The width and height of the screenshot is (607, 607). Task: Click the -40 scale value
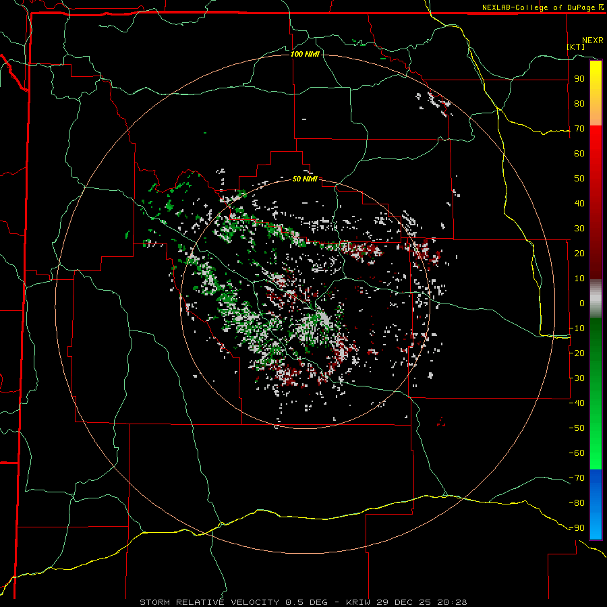[577, 403]
